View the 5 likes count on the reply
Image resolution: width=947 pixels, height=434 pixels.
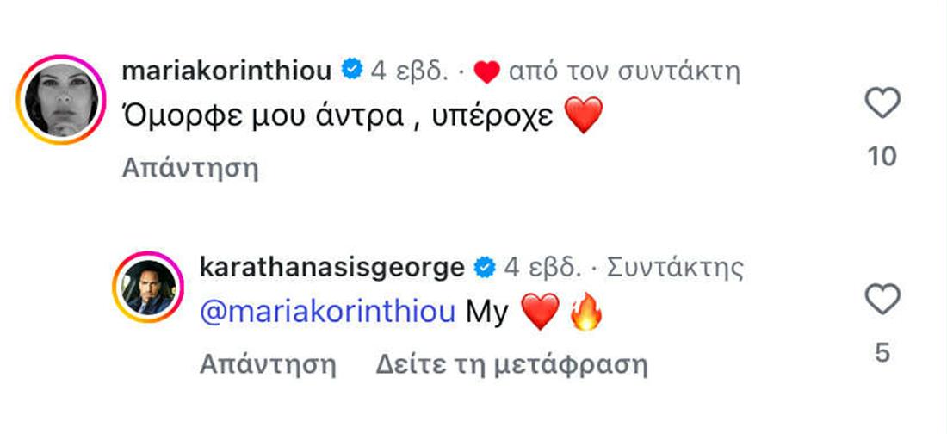pyautogui.click(x=882, y=352)
